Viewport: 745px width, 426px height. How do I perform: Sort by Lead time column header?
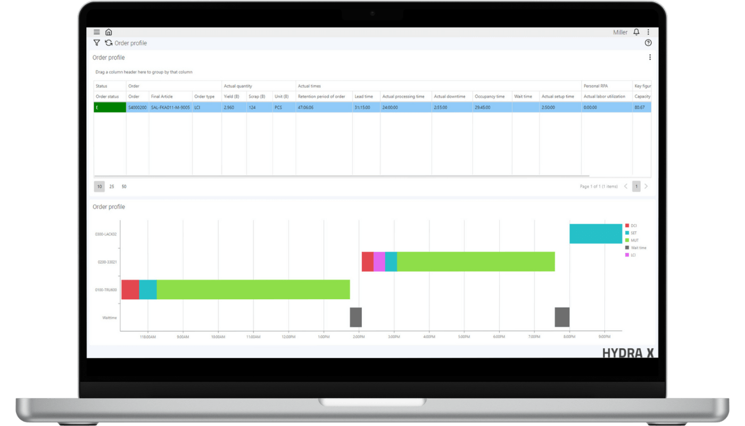click(366, 96)
